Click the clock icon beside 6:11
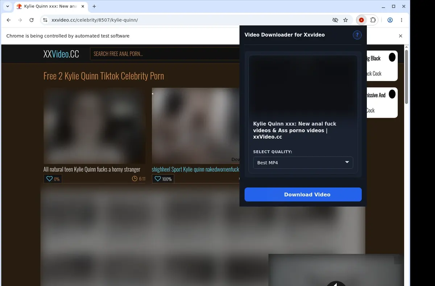The height and width of the screenshot is (286, 435). point(134,179)
